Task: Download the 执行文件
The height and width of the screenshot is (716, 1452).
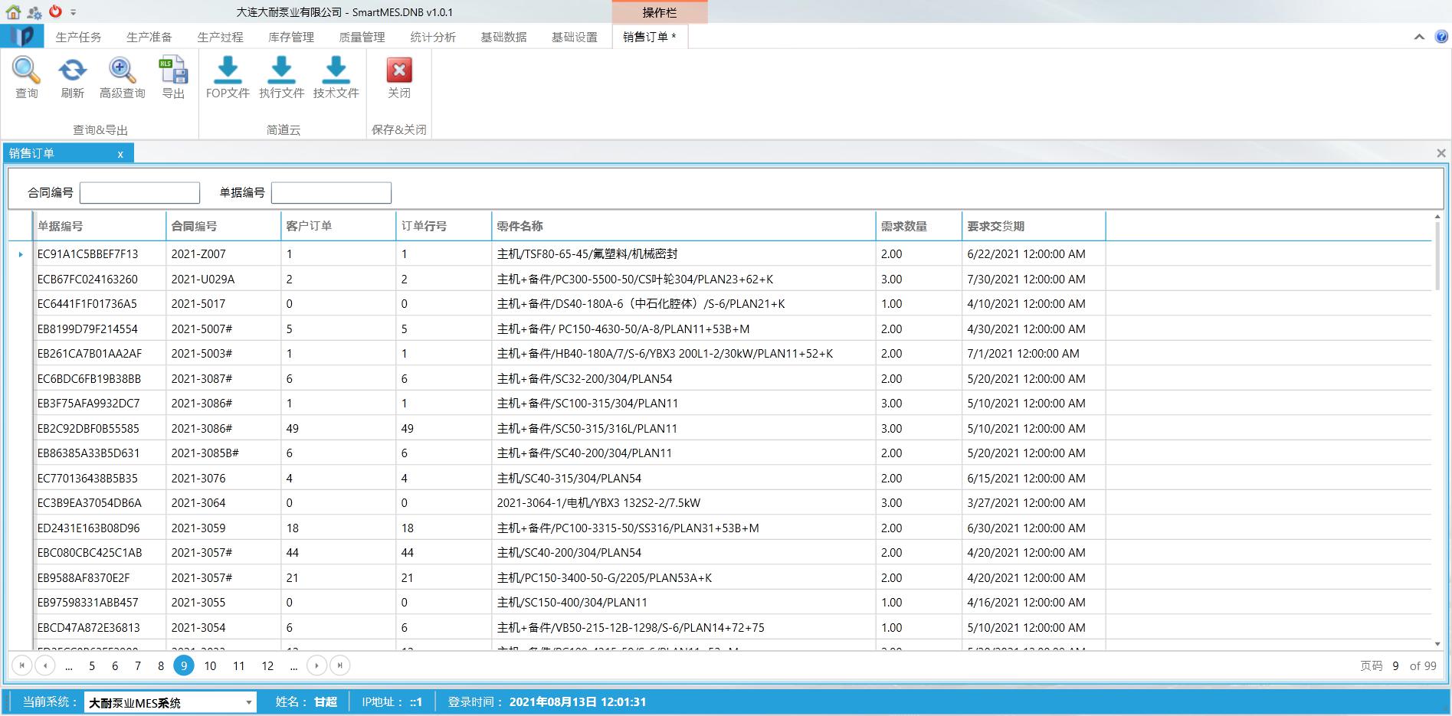Action: pyautogui.click(x=281, y=71)
